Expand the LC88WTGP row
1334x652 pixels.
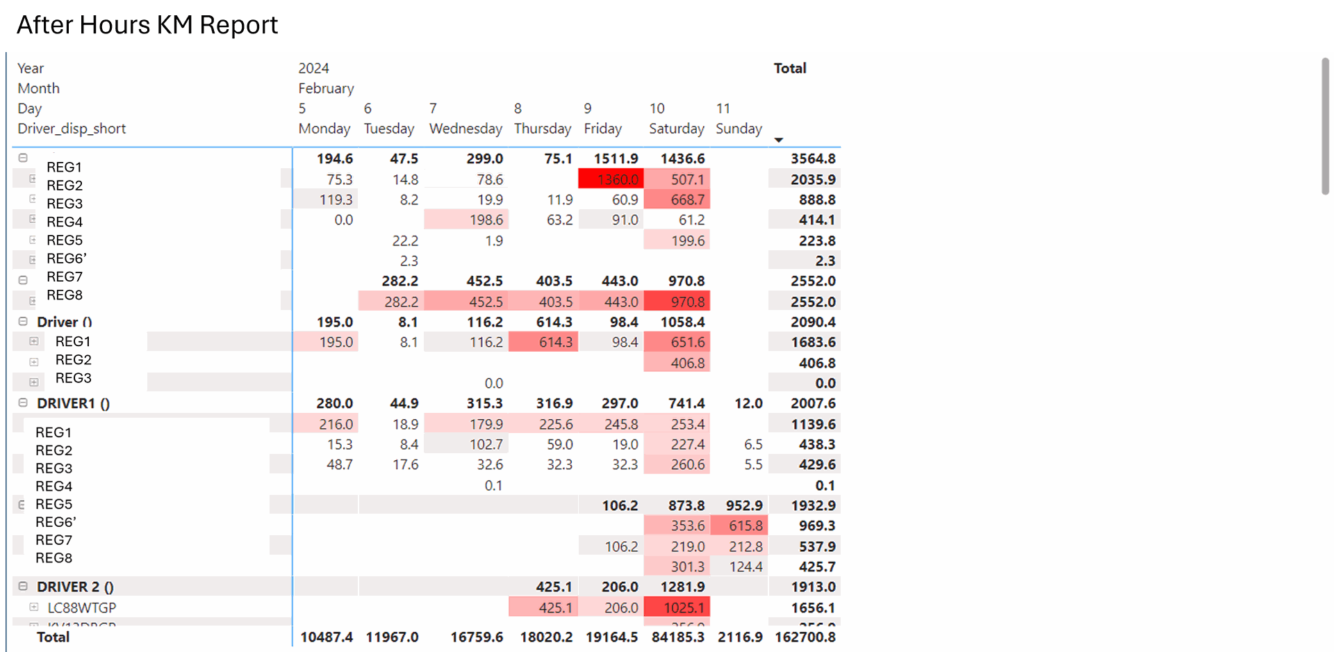click(34, 607)
